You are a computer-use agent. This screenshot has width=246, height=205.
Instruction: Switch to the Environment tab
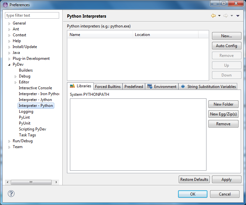click(162, 87)
